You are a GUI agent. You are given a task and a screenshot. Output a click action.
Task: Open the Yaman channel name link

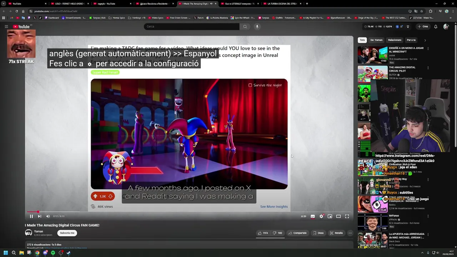click(x=39, y=231)
